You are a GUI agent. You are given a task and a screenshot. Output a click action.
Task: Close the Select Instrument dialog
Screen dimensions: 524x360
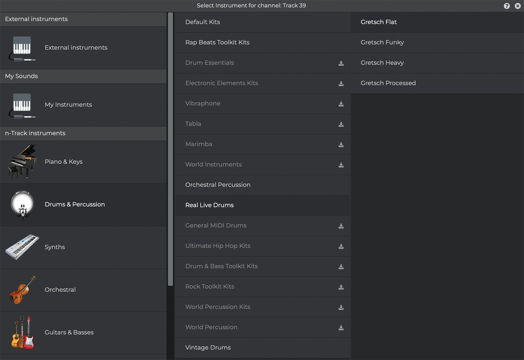click(x=518, y=6)
